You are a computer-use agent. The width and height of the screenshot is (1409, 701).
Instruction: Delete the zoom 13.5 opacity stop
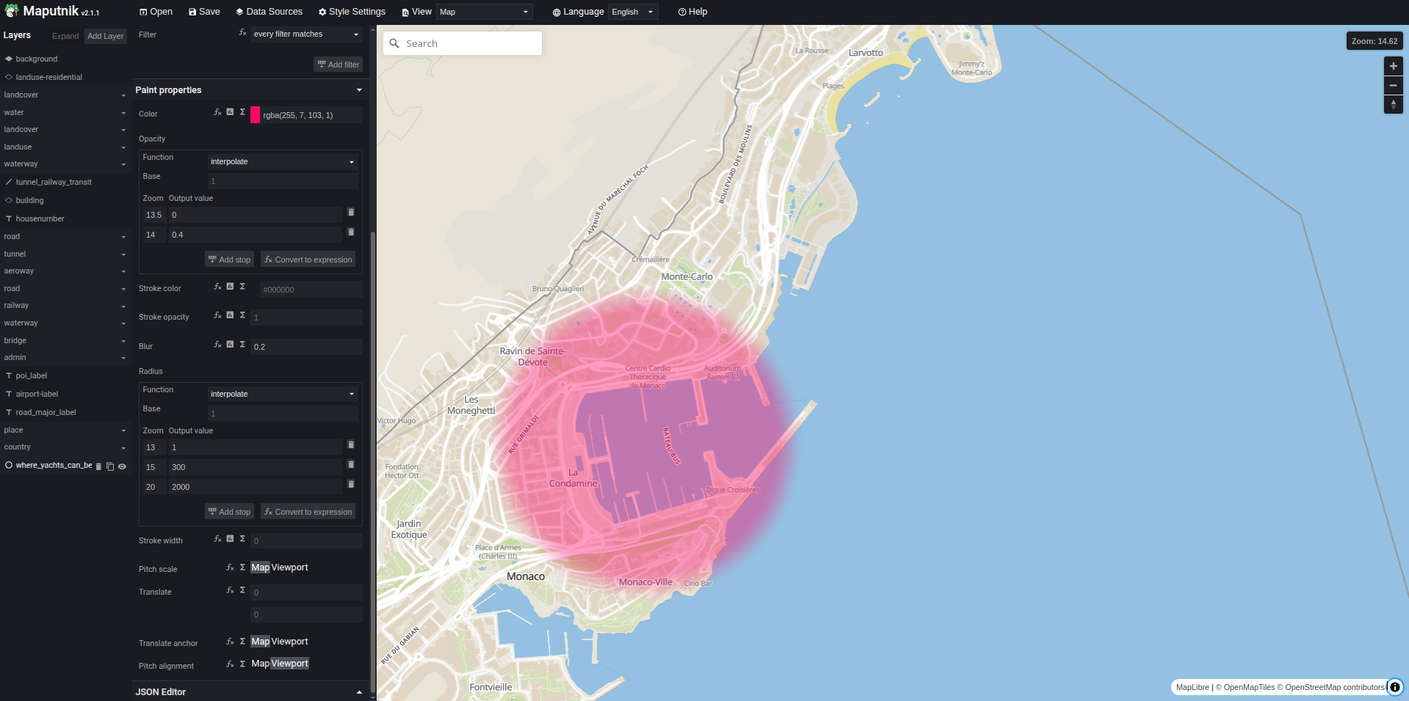click(351, 213)
